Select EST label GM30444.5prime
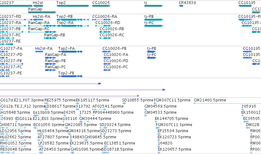The image size is (261, 154). tap(95, 119)
